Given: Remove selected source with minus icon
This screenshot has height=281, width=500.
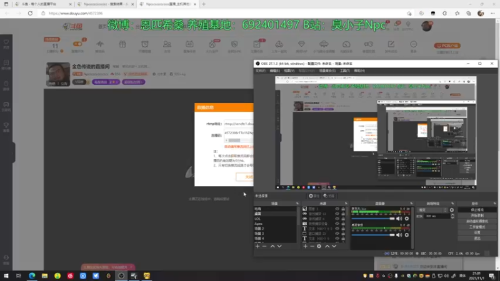Looking at the screenshot, I should [x=312, y=246].
